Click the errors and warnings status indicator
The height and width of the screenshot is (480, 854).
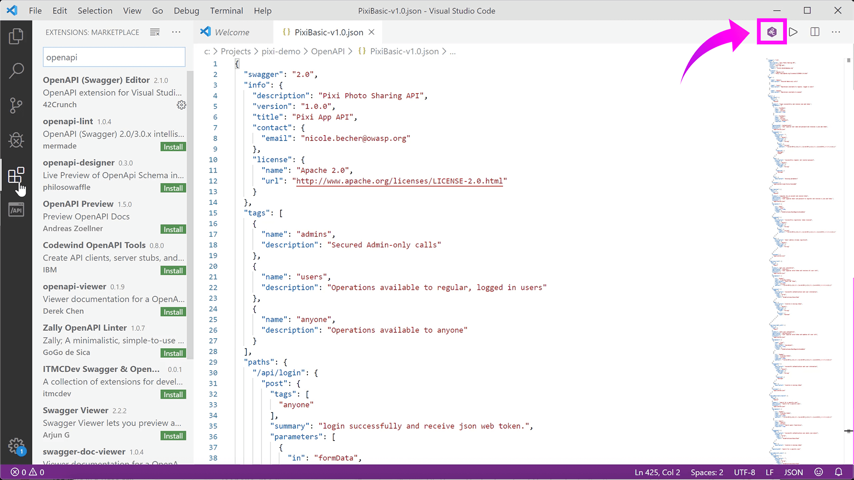(x=28, y=472)
